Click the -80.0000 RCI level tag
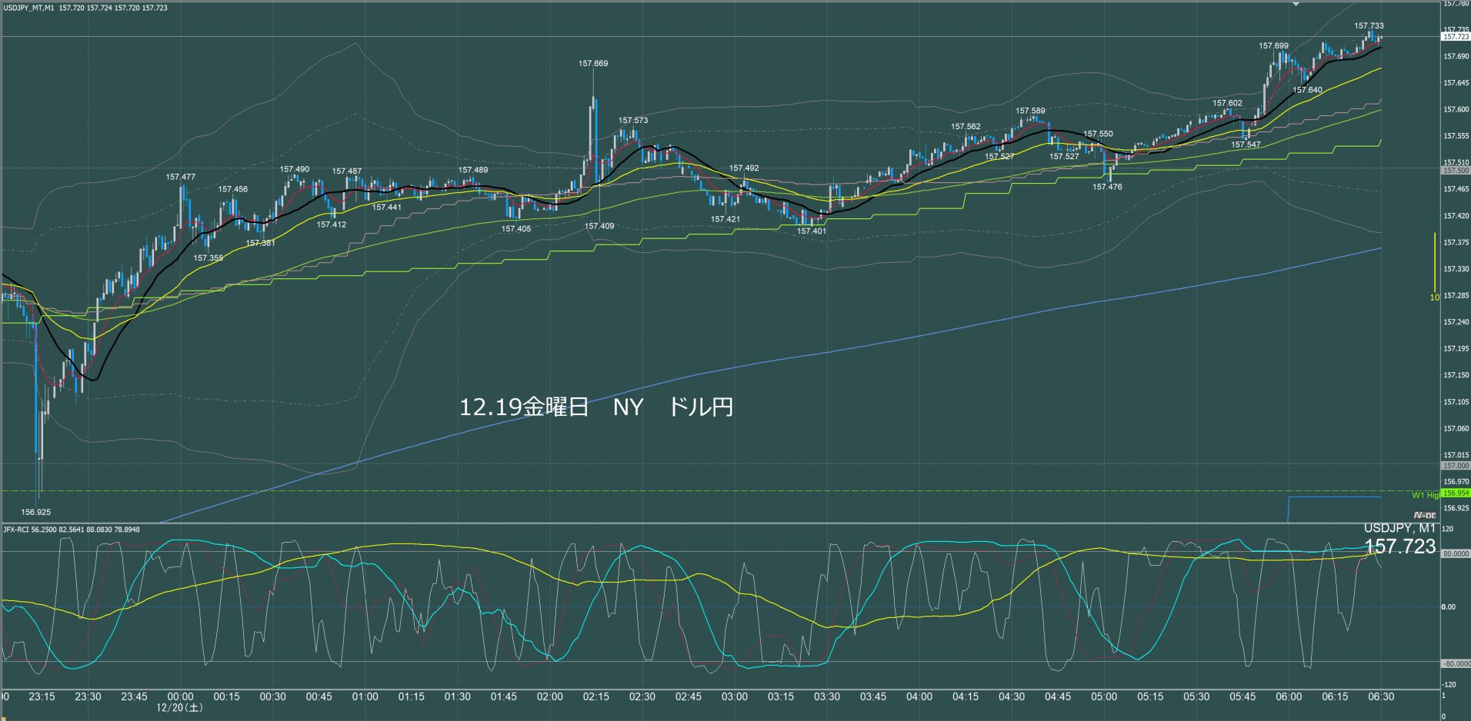 1454,663
